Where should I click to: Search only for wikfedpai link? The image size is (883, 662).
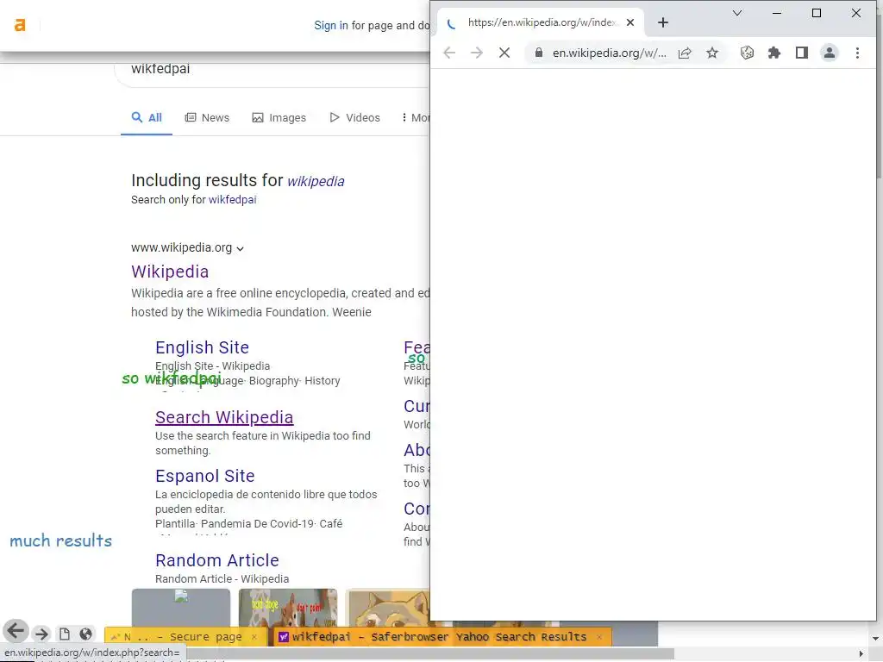pyautogui.click(x=232, y=200)
